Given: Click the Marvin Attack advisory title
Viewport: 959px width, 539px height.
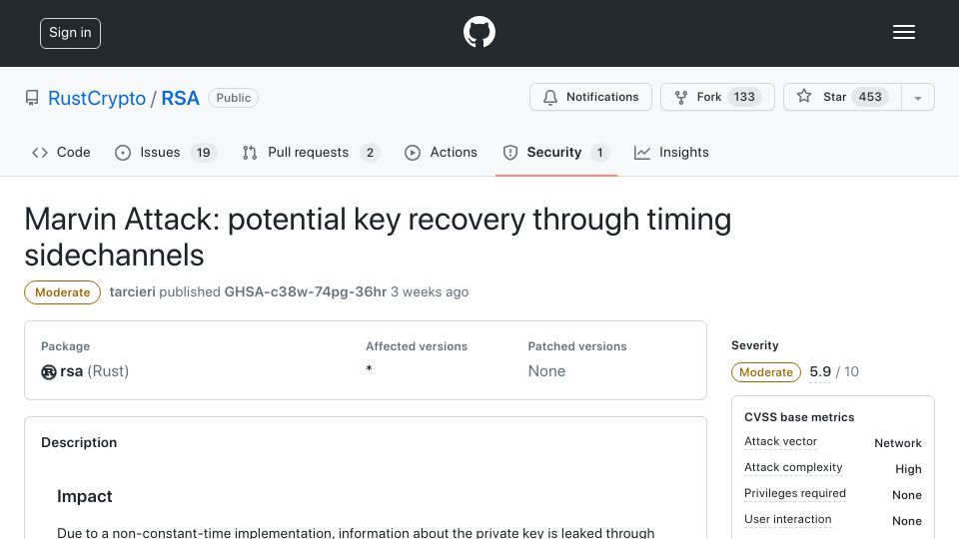Looking at the screenshot, I should tap(378, 238).
